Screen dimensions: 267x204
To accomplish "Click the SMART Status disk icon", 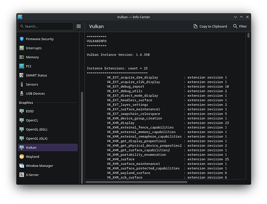I will [x=22, y=75].
